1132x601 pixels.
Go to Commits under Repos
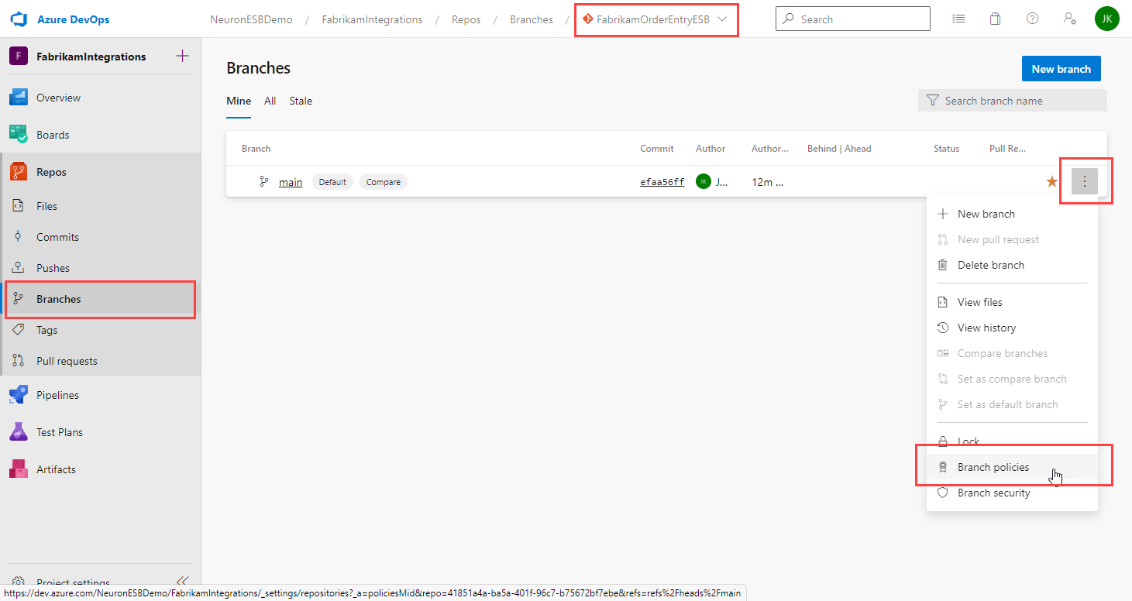pyautogui.click(x=100, y=237)
